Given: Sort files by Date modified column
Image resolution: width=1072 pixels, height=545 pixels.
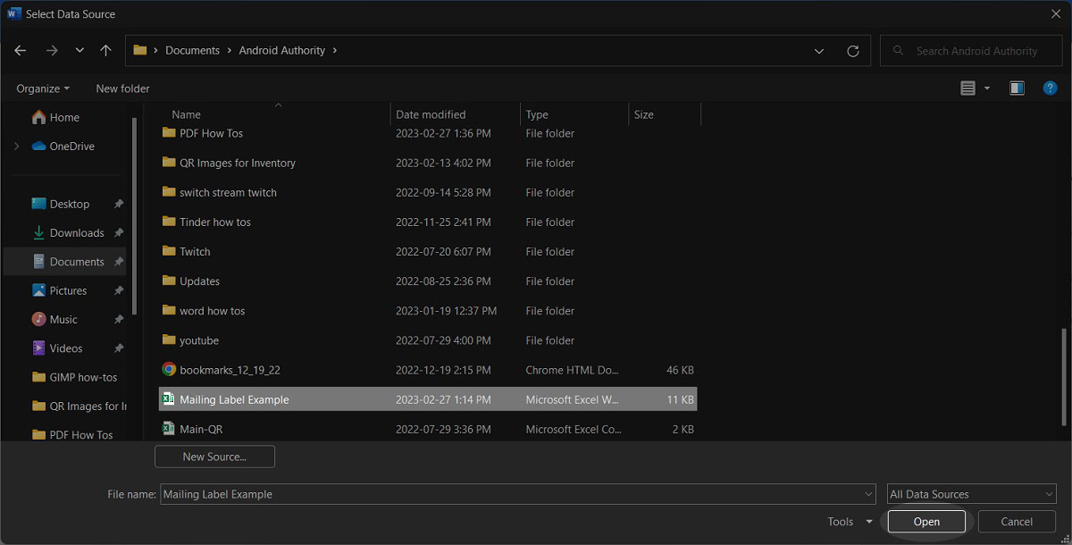Looking at the screenshot, I should coord(431,114).
